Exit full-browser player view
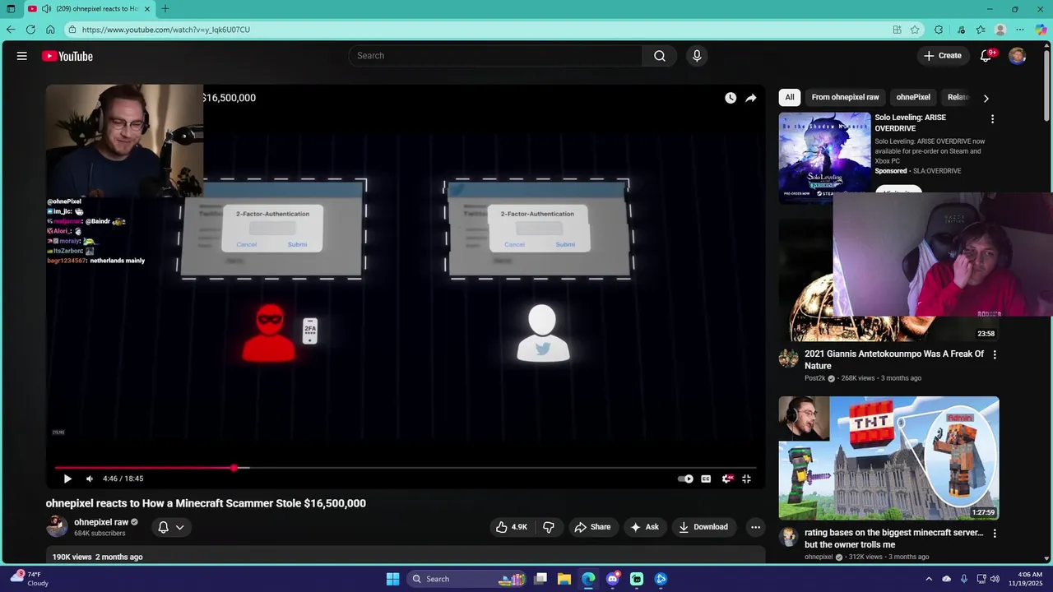 click(x=747, y=479)
